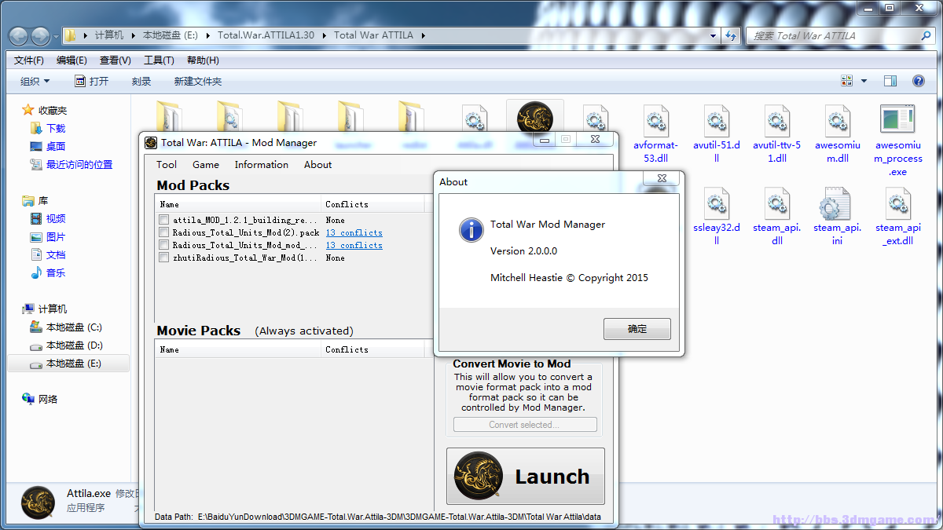The image size is (943, 530).
Task: Click 确定 in the About dialog
Action: click(637, 329)
